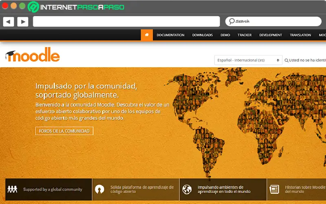Click the browser forward arrow button
326x204 pixels.
23,22
